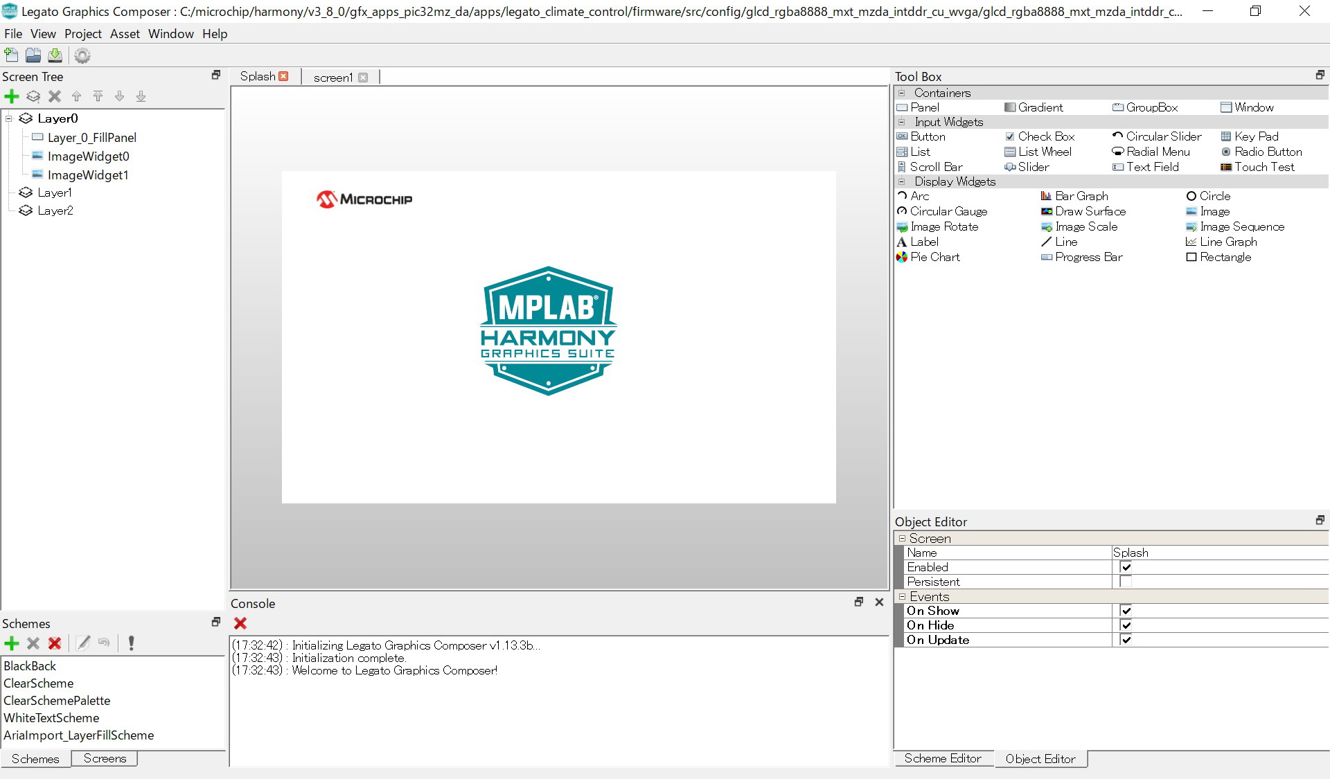Select Layer_0_FillPanel in the tree
1330x779 pixels.
(92, 138)
